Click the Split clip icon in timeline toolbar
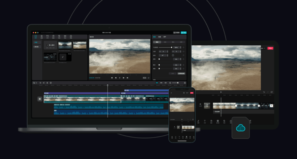This screenshot has height=159, width=297. coord(47,83)
